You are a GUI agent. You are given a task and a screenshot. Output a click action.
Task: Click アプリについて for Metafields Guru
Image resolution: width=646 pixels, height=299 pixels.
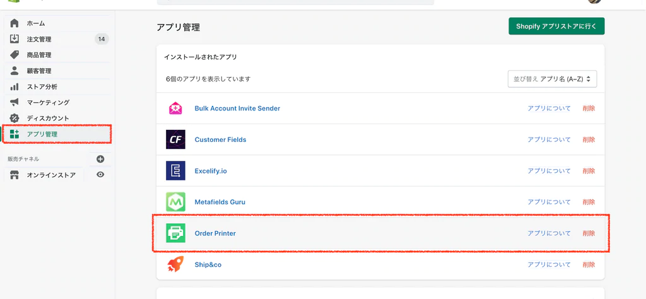(549, 202)
